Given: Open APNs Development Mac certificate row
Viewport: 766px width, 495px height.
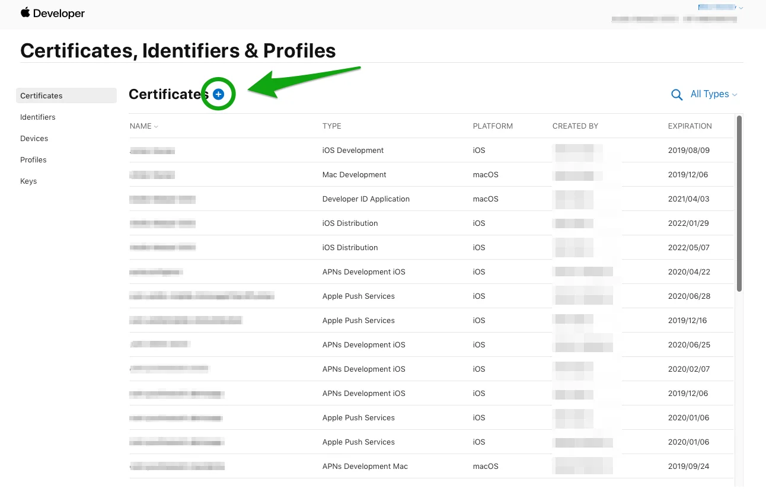Looking at the screenshot, I should (x=365, y=467).
